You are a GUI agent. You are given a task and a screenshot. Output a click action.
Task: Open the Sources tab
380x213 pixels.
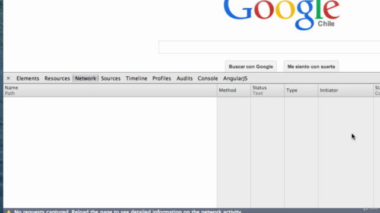(x=110, y=78)
